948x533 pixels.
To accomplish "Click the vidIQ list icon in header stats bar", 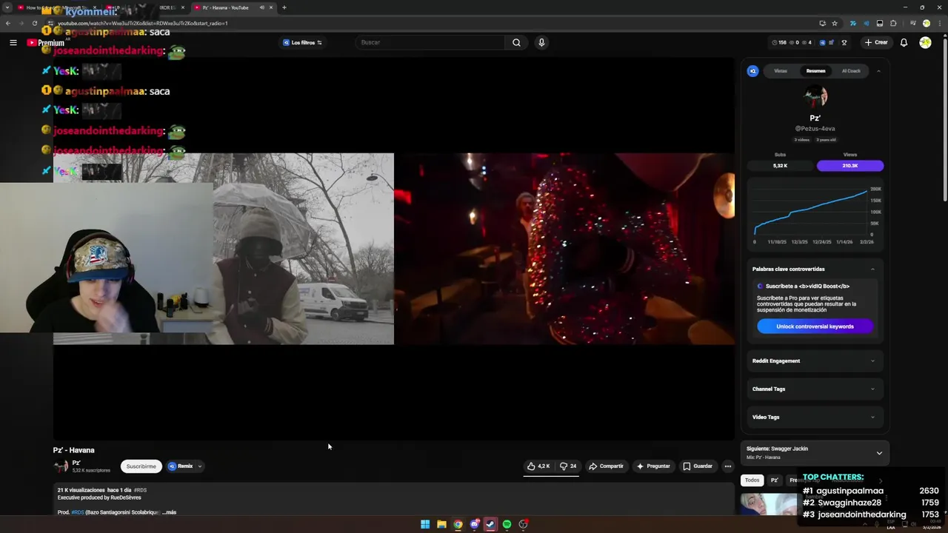I will pos(832,42).
